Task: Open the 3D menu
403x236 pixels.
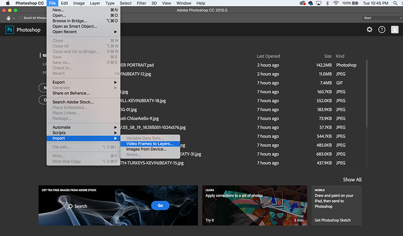Action: (x=154, y=3)
